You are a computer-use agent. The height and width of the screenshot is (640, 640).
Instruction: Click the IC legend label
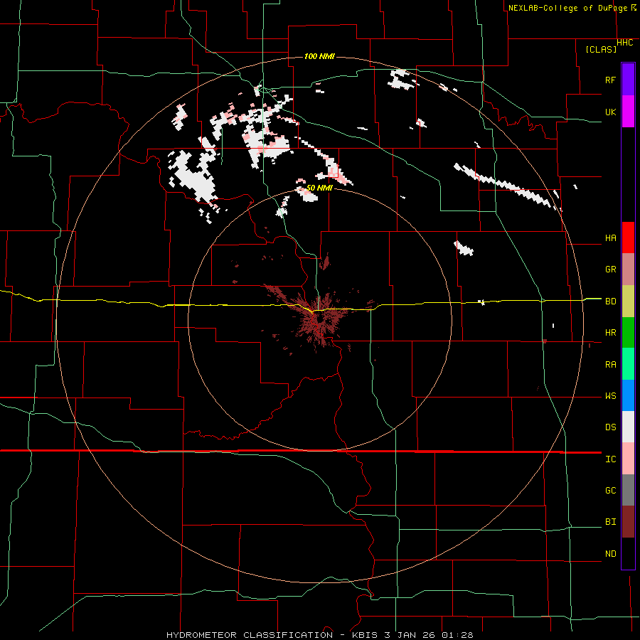tap(610, 459)
